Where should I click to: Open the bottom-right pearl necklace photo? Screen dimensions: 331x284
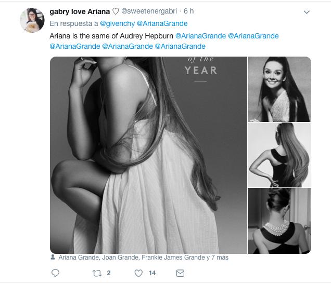279,221
